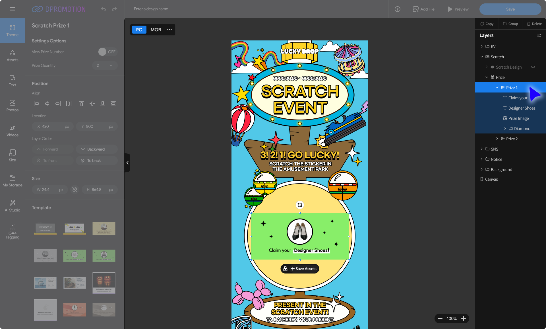Click the Save Assets button
The height and width of the screenshot is (329, 546).
[x=303, y=269]
